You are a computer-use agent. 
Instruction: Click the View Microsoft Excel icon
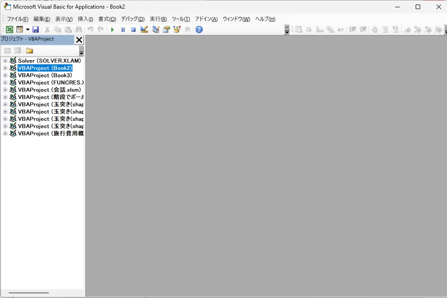pyautogui.click(x=9, y=30)
